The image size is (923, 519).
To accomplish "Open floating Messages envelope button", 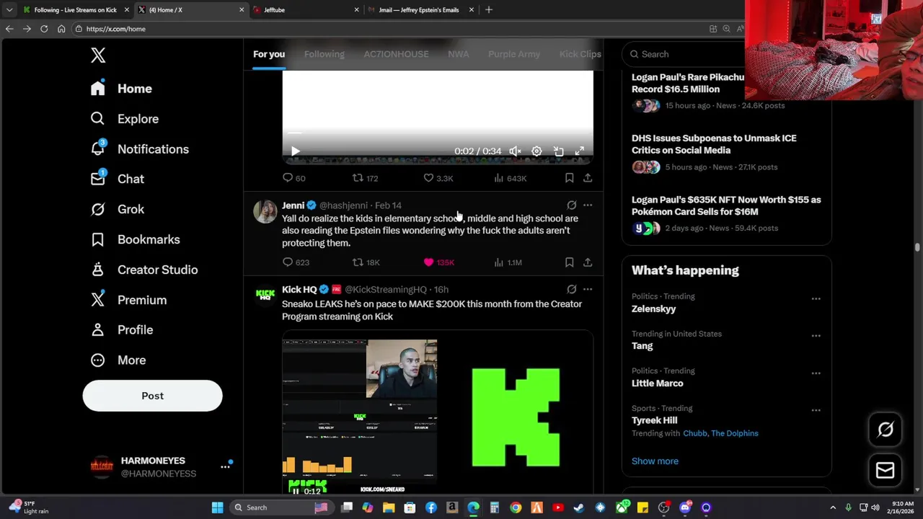I will point(885,470).
